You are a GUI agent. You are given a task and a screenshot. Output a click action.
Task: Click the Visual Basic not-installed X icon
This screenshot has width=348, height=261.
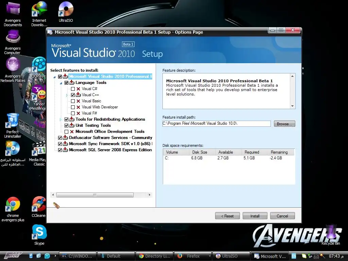click(x=79, y=101)
